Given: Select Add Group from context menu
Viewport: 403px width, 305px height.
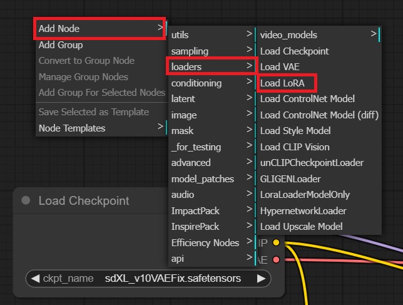Looking at the screenshot, I should 101,44.
